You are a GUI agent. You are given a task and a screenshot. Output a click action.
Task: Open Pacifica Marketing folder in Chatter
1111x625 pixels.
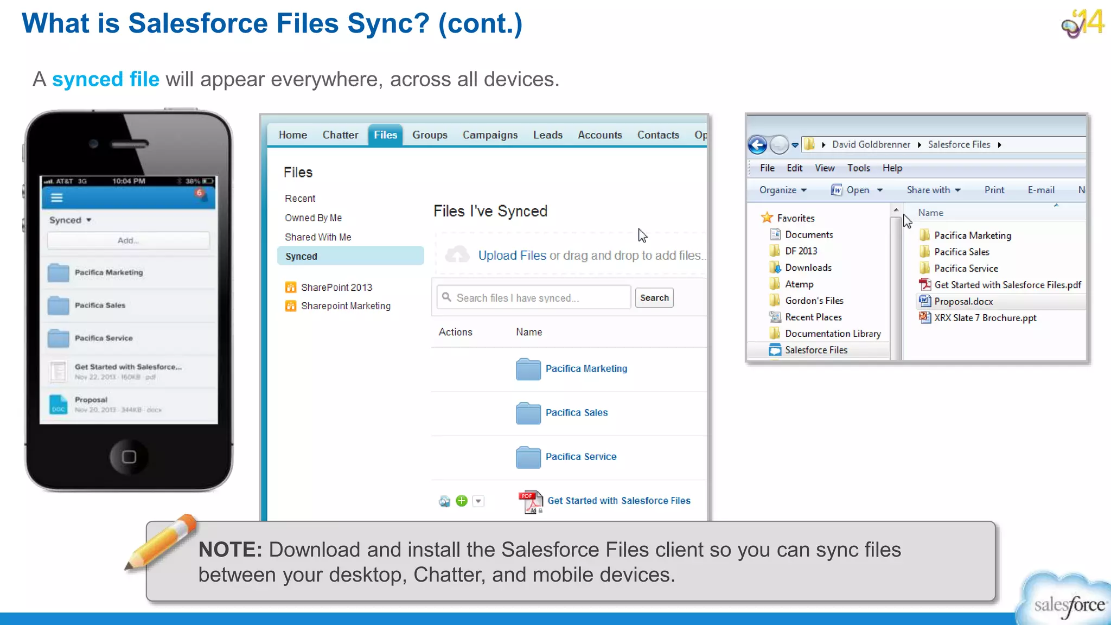[x=586, y=369]
